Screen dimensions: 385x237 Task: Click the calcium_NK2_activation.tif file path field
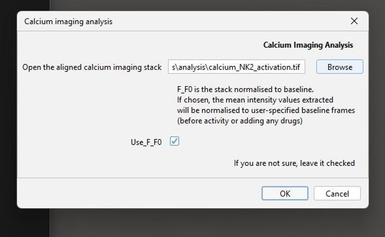(236, 67)
